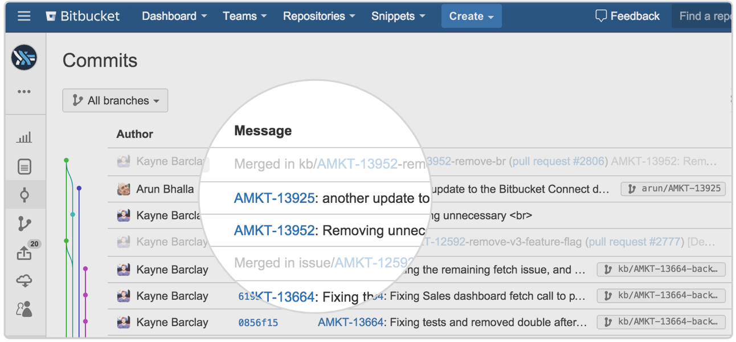Open the All branches dropdown
Screen dimensions: 736x342
pos(115,100)
